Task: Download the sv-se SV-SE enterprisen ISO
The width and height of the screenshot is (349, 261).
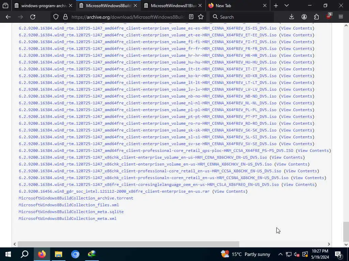Action: [x=147, y=144]
